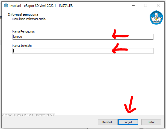Place cursor after lenovo text in username box

22,37
